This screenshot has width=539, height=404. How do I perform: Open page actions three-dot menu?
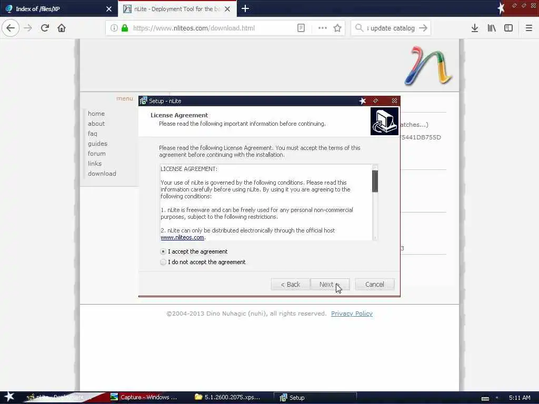tap(323, 28)
